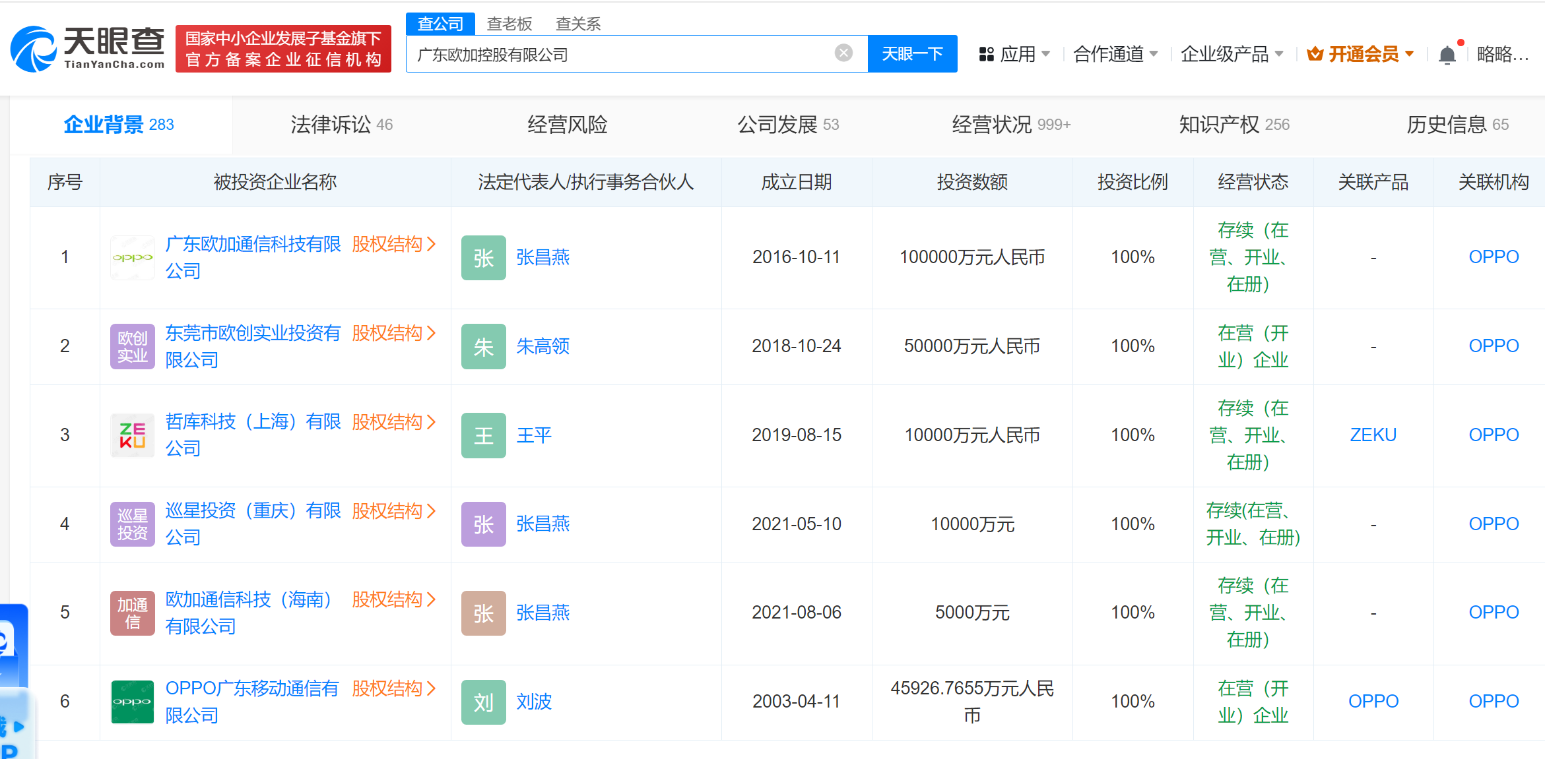This screenshot has height=759, width=1545.
Task: Open 东莞市欧创实业投资有限公司 link
Action: tap(253, 346)
